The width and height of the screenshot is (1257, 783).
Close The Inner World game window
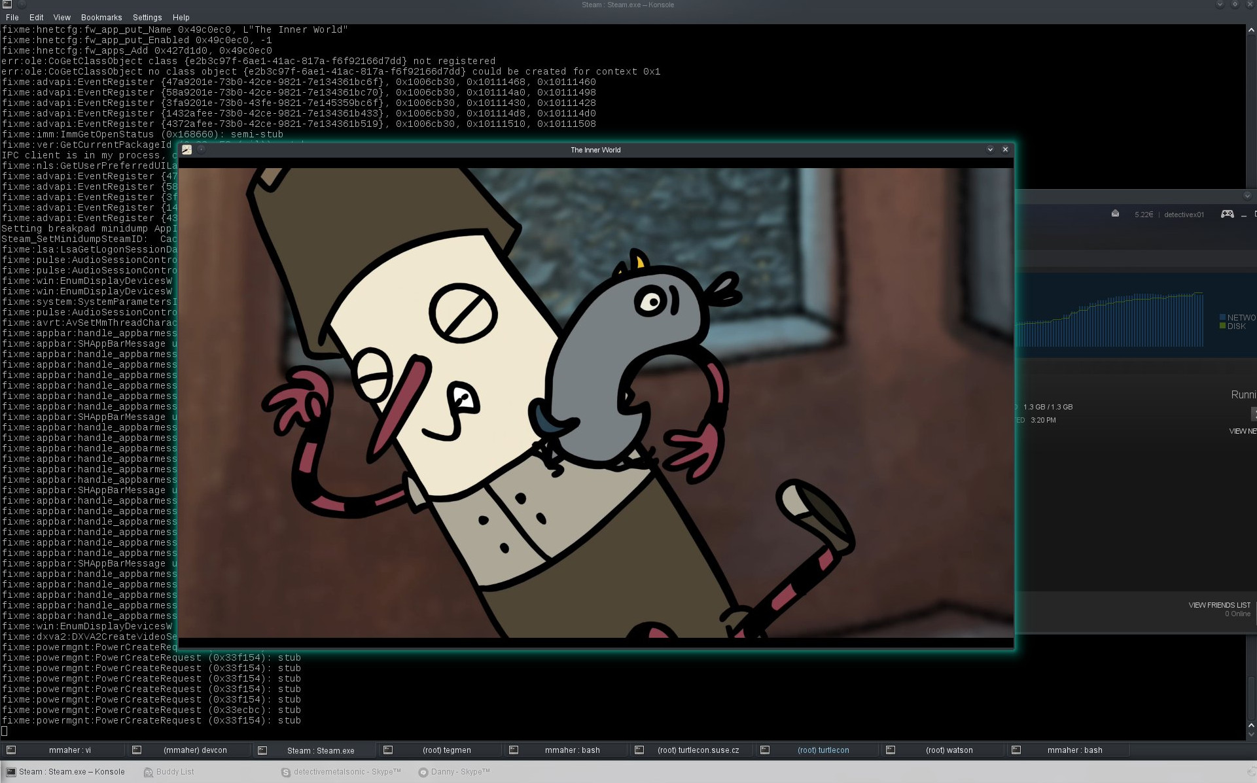pos(1006,150)
